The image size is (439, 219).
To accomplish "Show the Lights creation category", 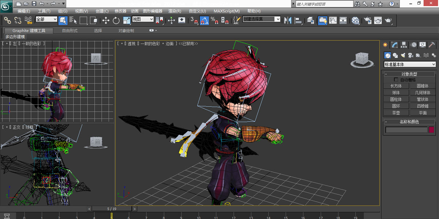I will (x=403, y=55).
